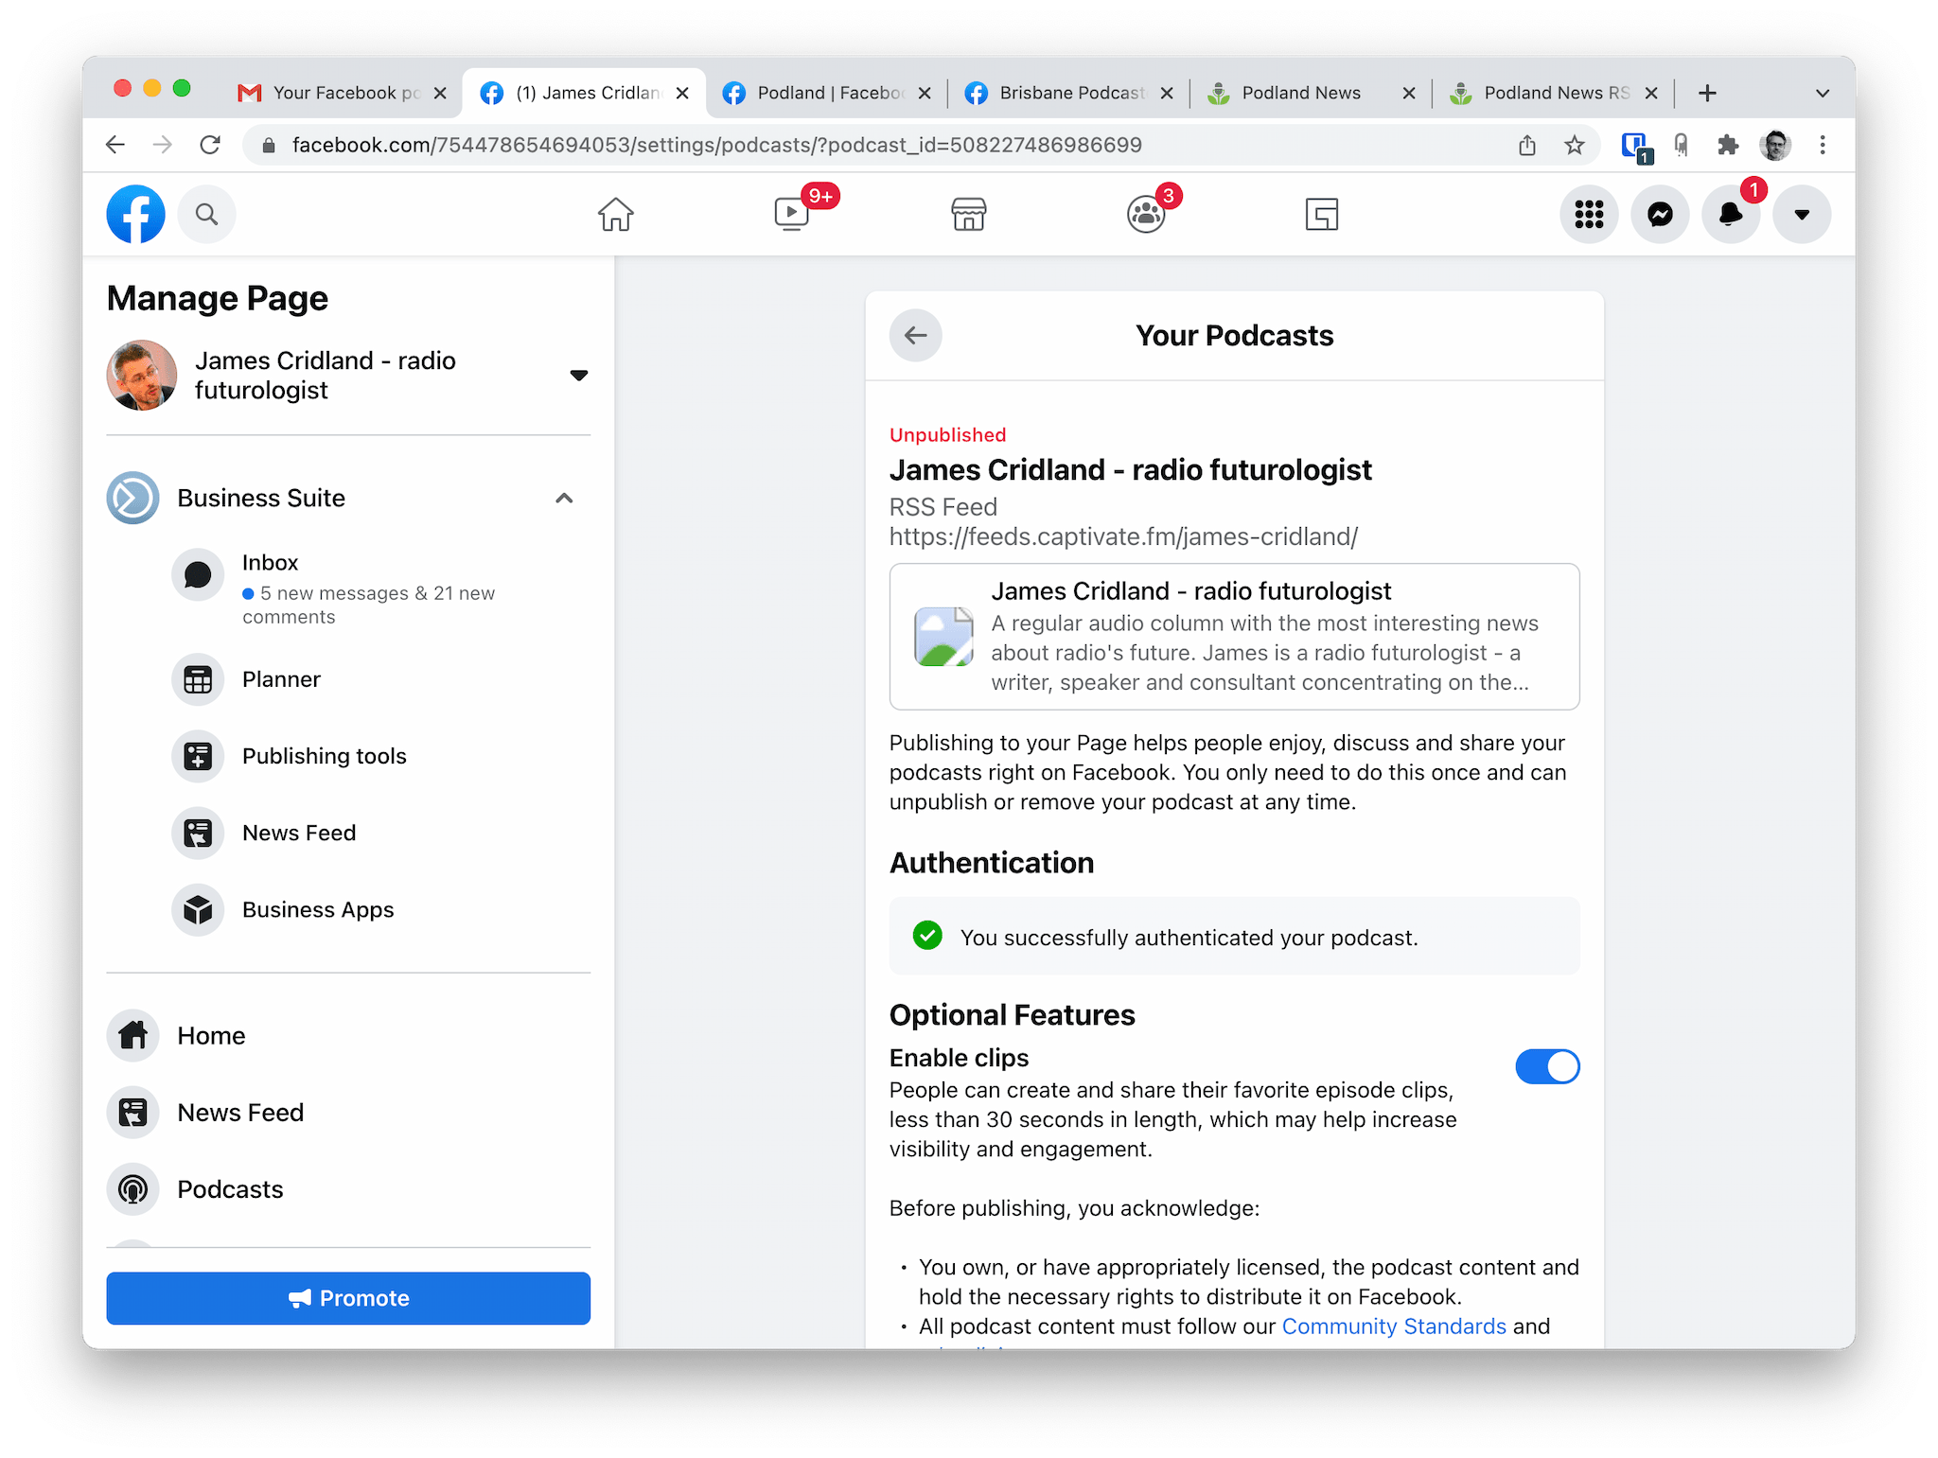Click the back arrow button on Your Podcasts
1938x1458 pixels.
915,334
